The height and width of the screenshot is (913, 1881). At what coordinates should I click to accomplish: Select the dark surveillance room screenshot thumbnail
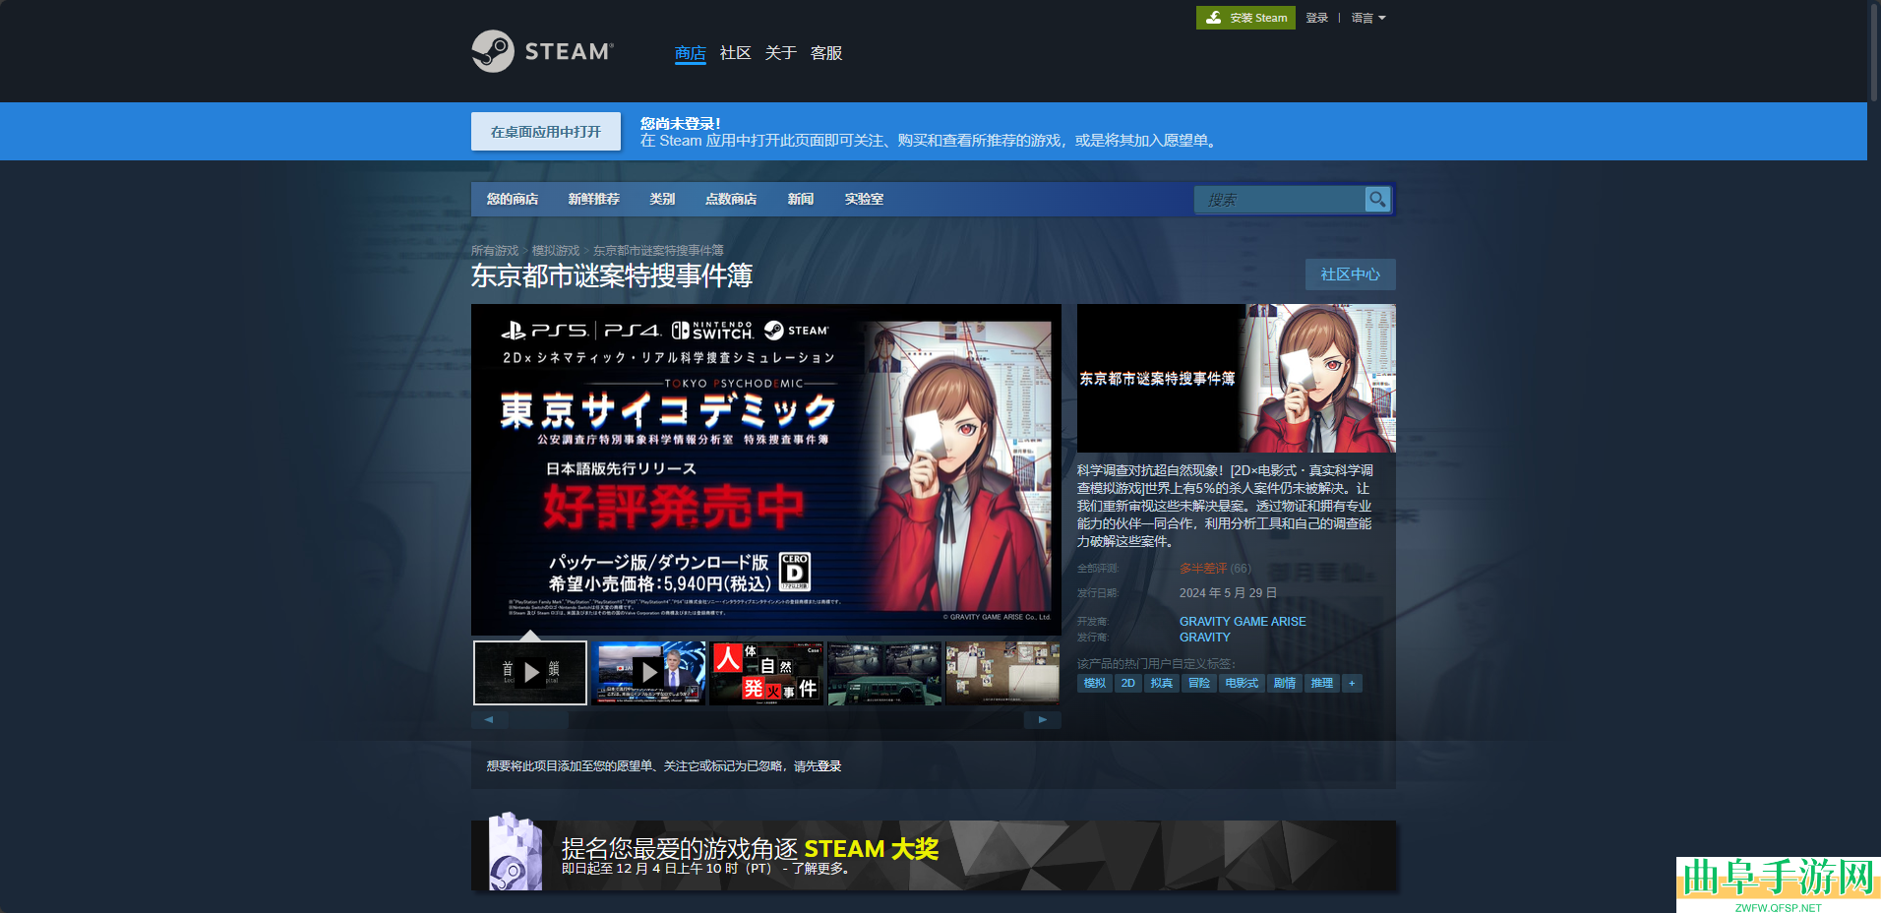click(884, 673)
